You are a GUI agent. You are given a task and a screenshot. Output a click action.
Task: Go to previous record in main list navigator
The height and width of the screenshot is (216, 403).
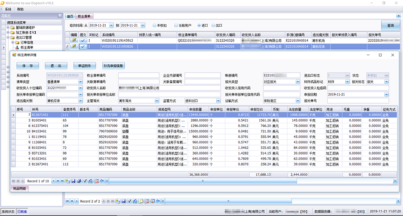click(x=76, y=201)
